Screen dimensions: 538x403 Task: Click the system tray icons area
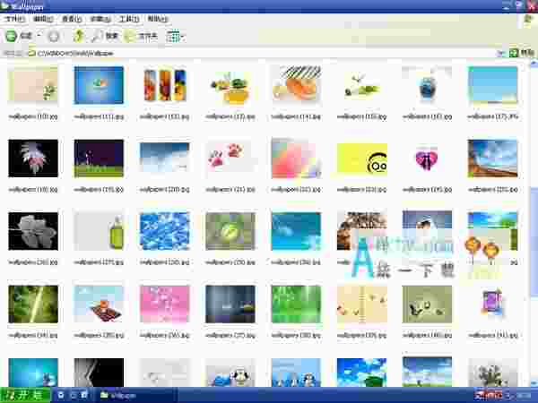tap(504, 396)
